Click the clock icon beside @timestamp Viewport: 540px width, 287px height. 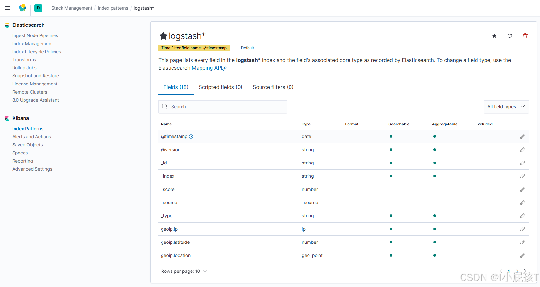tap(191, 136)
